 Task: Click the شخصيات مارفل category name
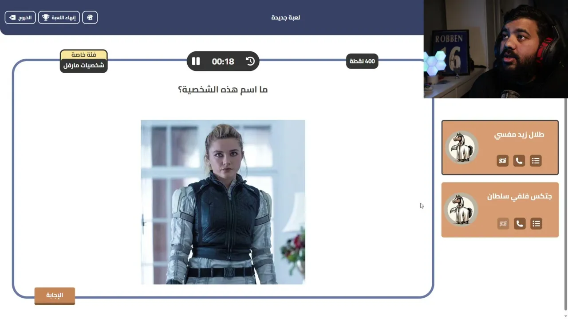[x=84, y=66]
